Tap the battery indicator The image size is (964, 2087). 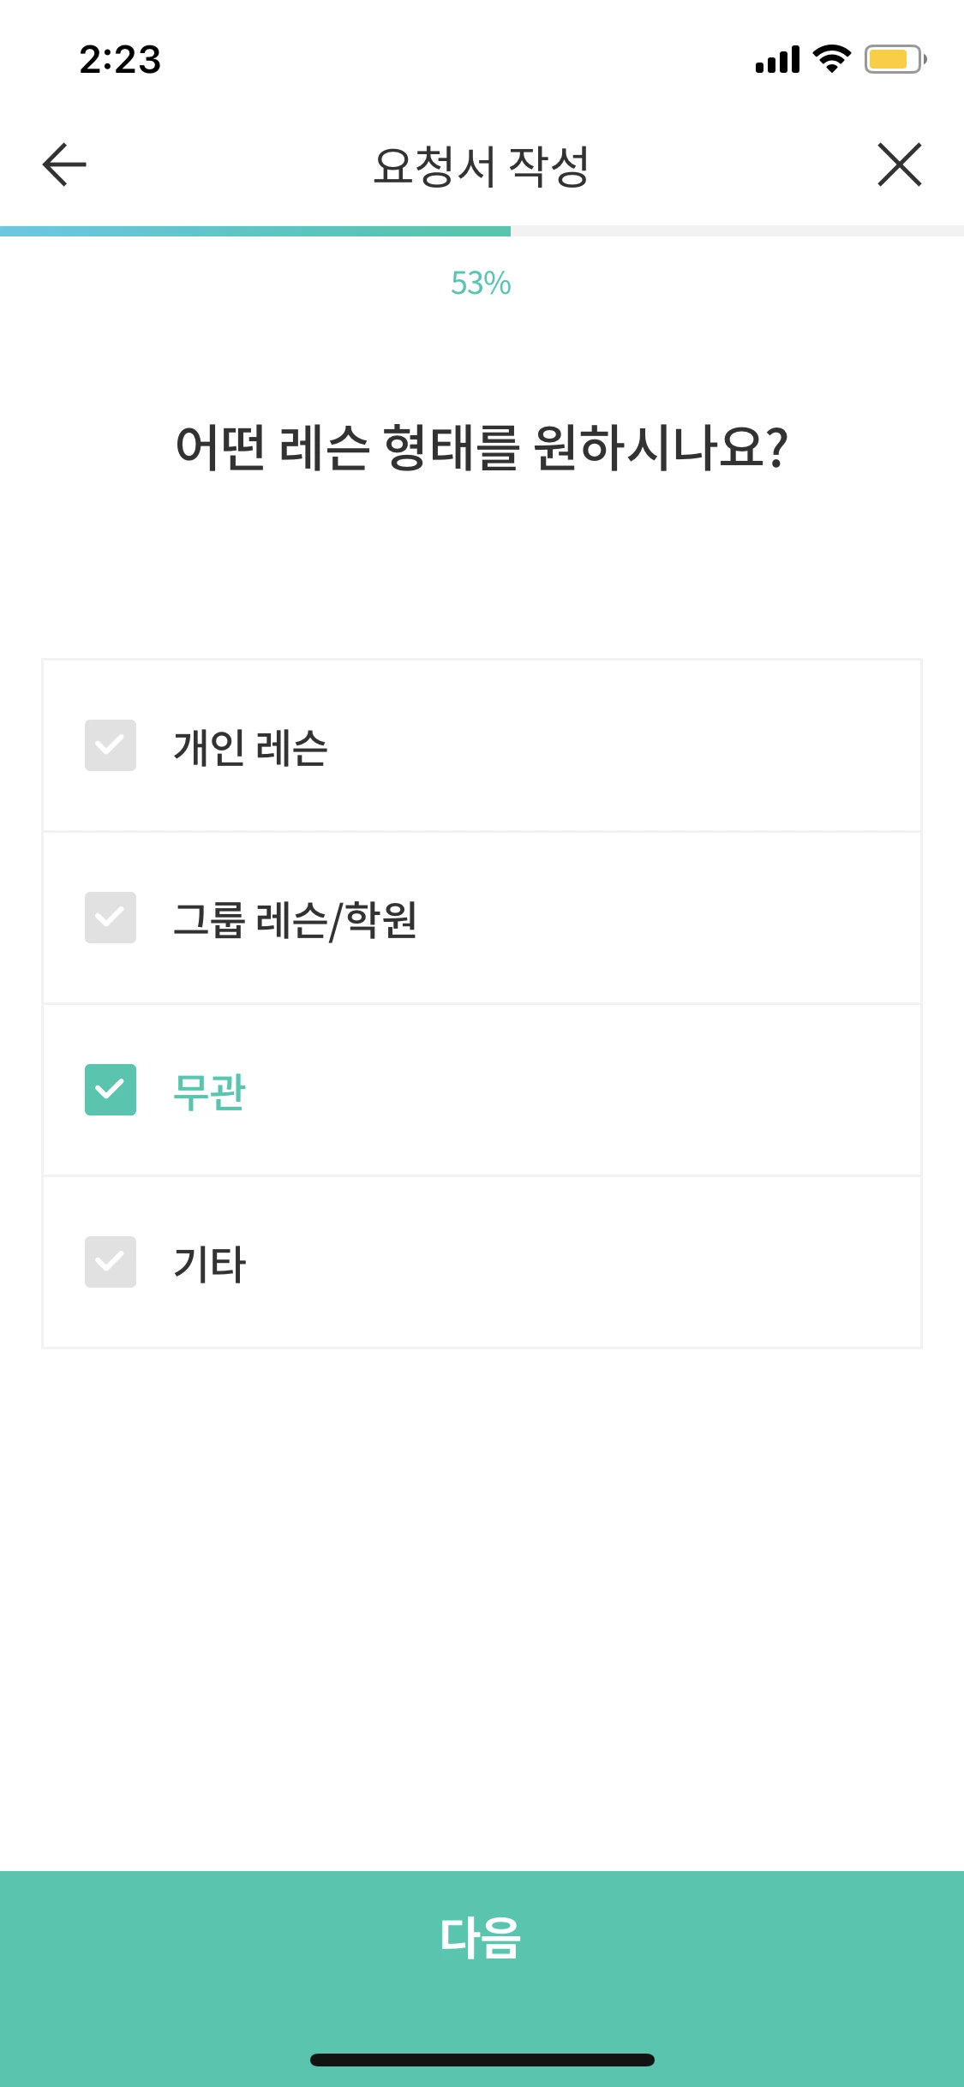pyautogui.click(x=892, y=60)
